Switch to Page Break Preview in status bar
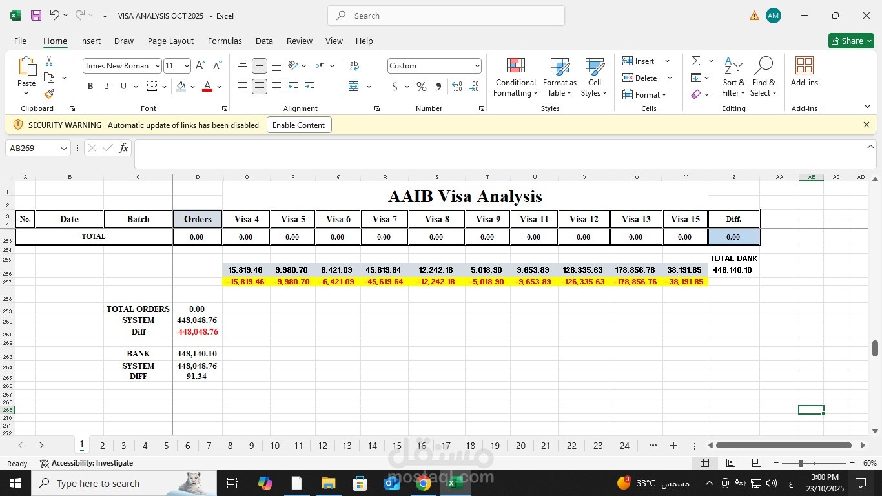The width and height of the screenshot is (882, 496). [x=756, y=463]
